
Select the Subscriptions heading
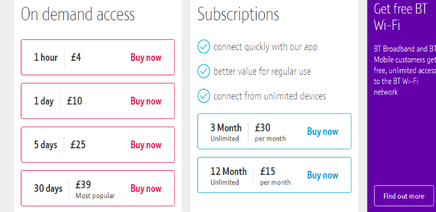coord(239,14)
